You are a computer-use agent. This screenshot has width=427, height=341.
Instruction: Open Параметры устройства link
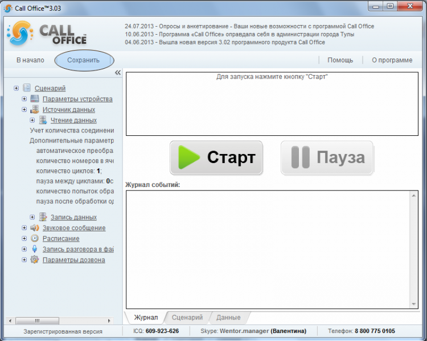click(77, 99)
